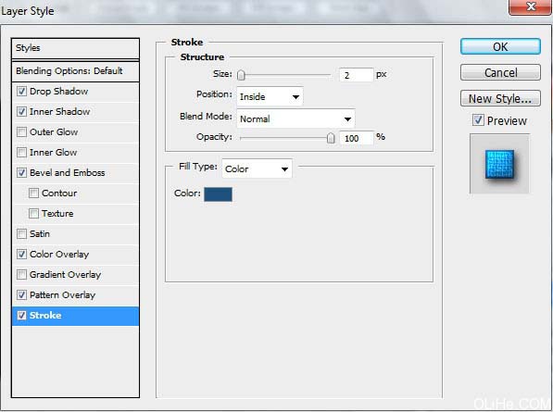Open the Gradient Overlay settings label
553x412 pixels.
click(65, 275)
